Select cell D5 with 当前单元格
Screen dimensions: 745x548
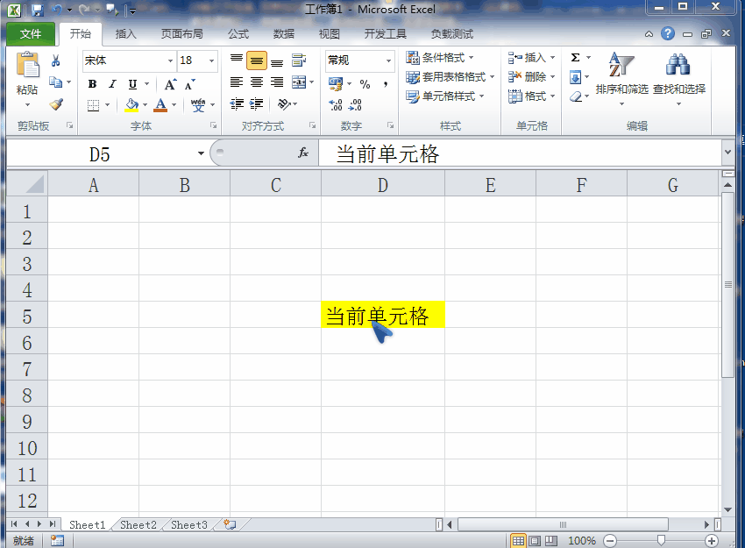383,315
